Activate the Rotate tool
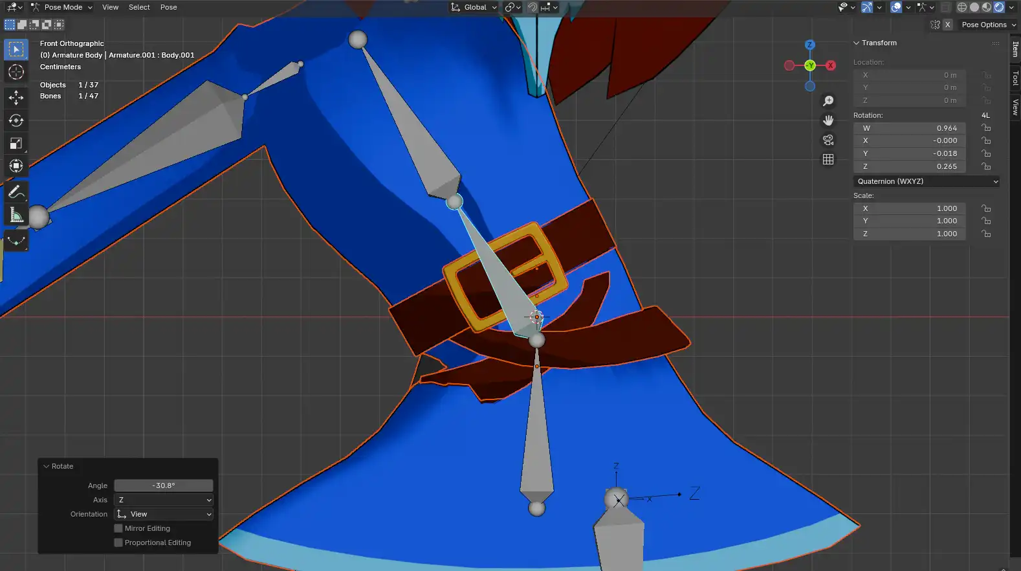Screen dimensions: 1021x571 pyautogui.click(x=16, y=120)
